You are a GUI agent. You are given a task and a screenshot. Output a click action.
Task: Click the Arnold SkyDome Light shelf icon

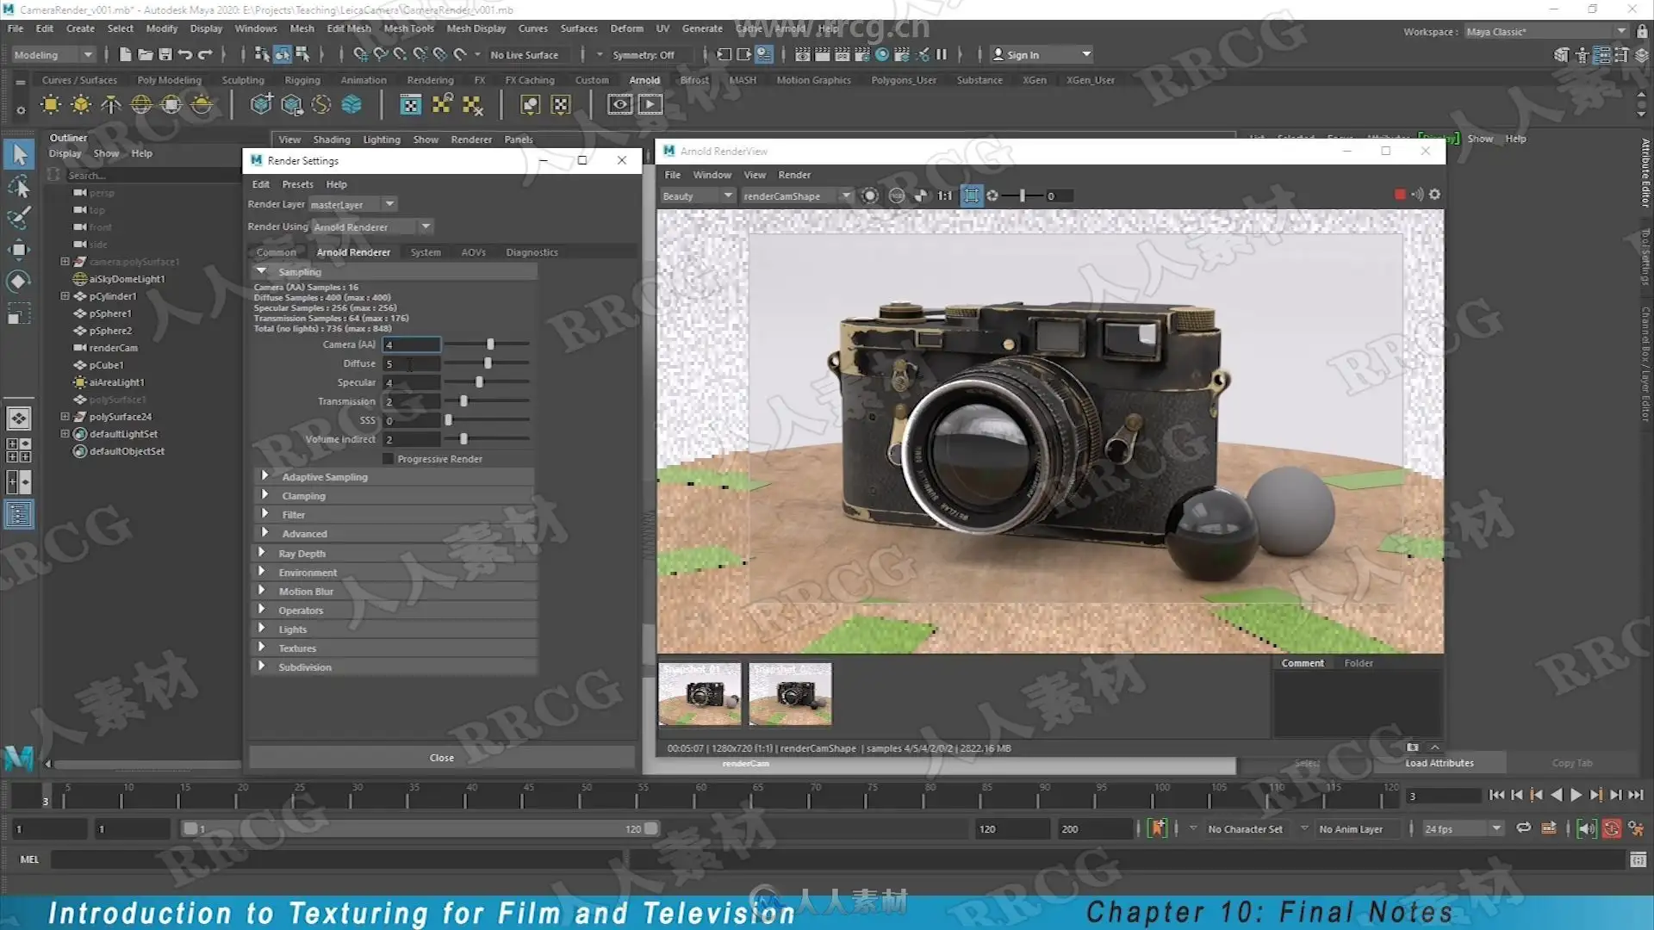tap(141, 105)
